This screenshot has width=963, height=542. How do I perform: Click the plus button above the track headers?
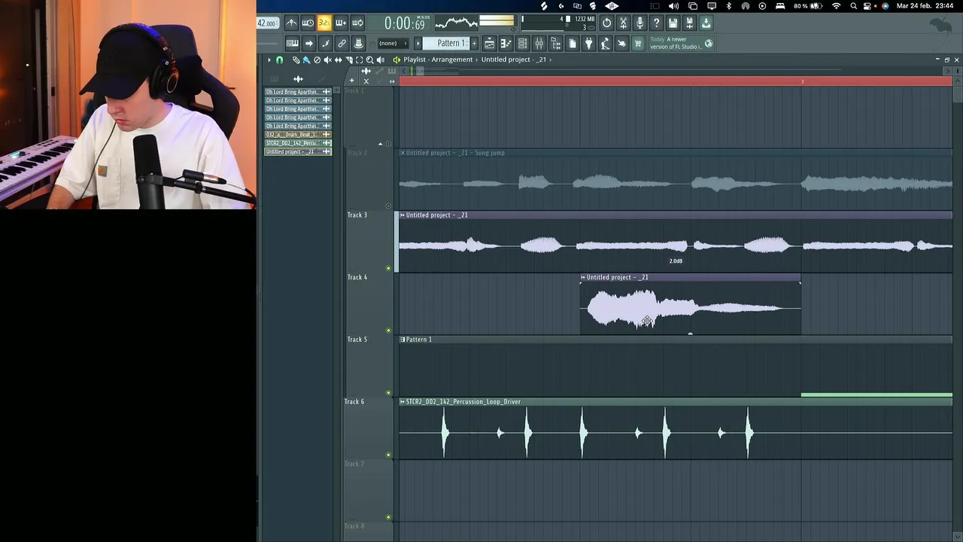(351, 81)
